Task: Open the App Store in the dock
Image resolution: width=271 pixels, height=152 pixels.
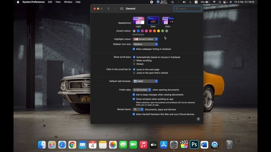Action: tap(164, 144)
